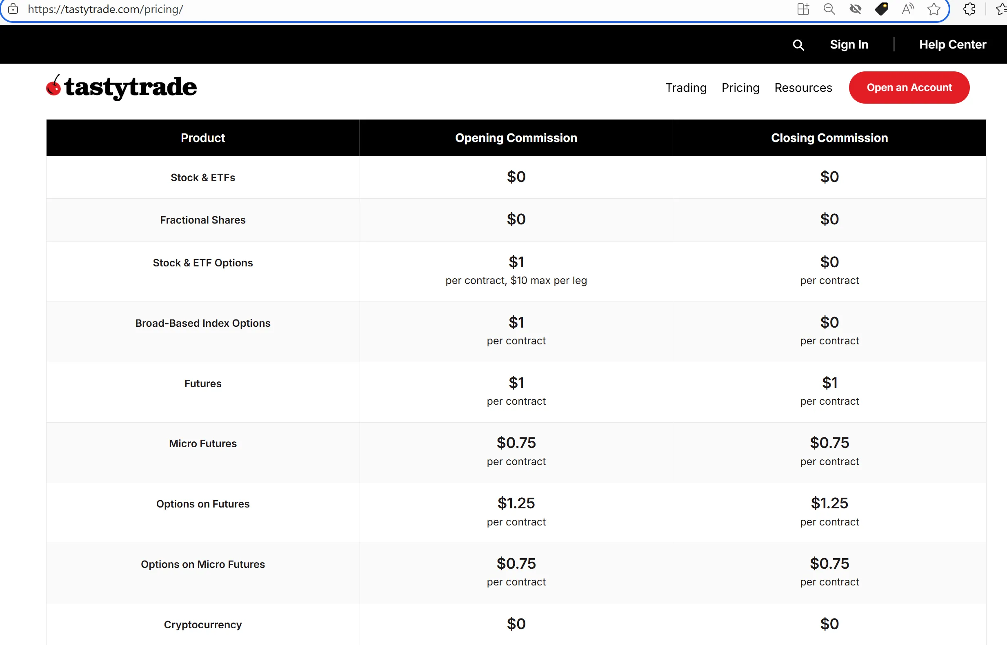1007x645 pixels.
Task: Click 'per contract, $10 max per leg' text
Action: pyautogui.click(x=516, y=280)
